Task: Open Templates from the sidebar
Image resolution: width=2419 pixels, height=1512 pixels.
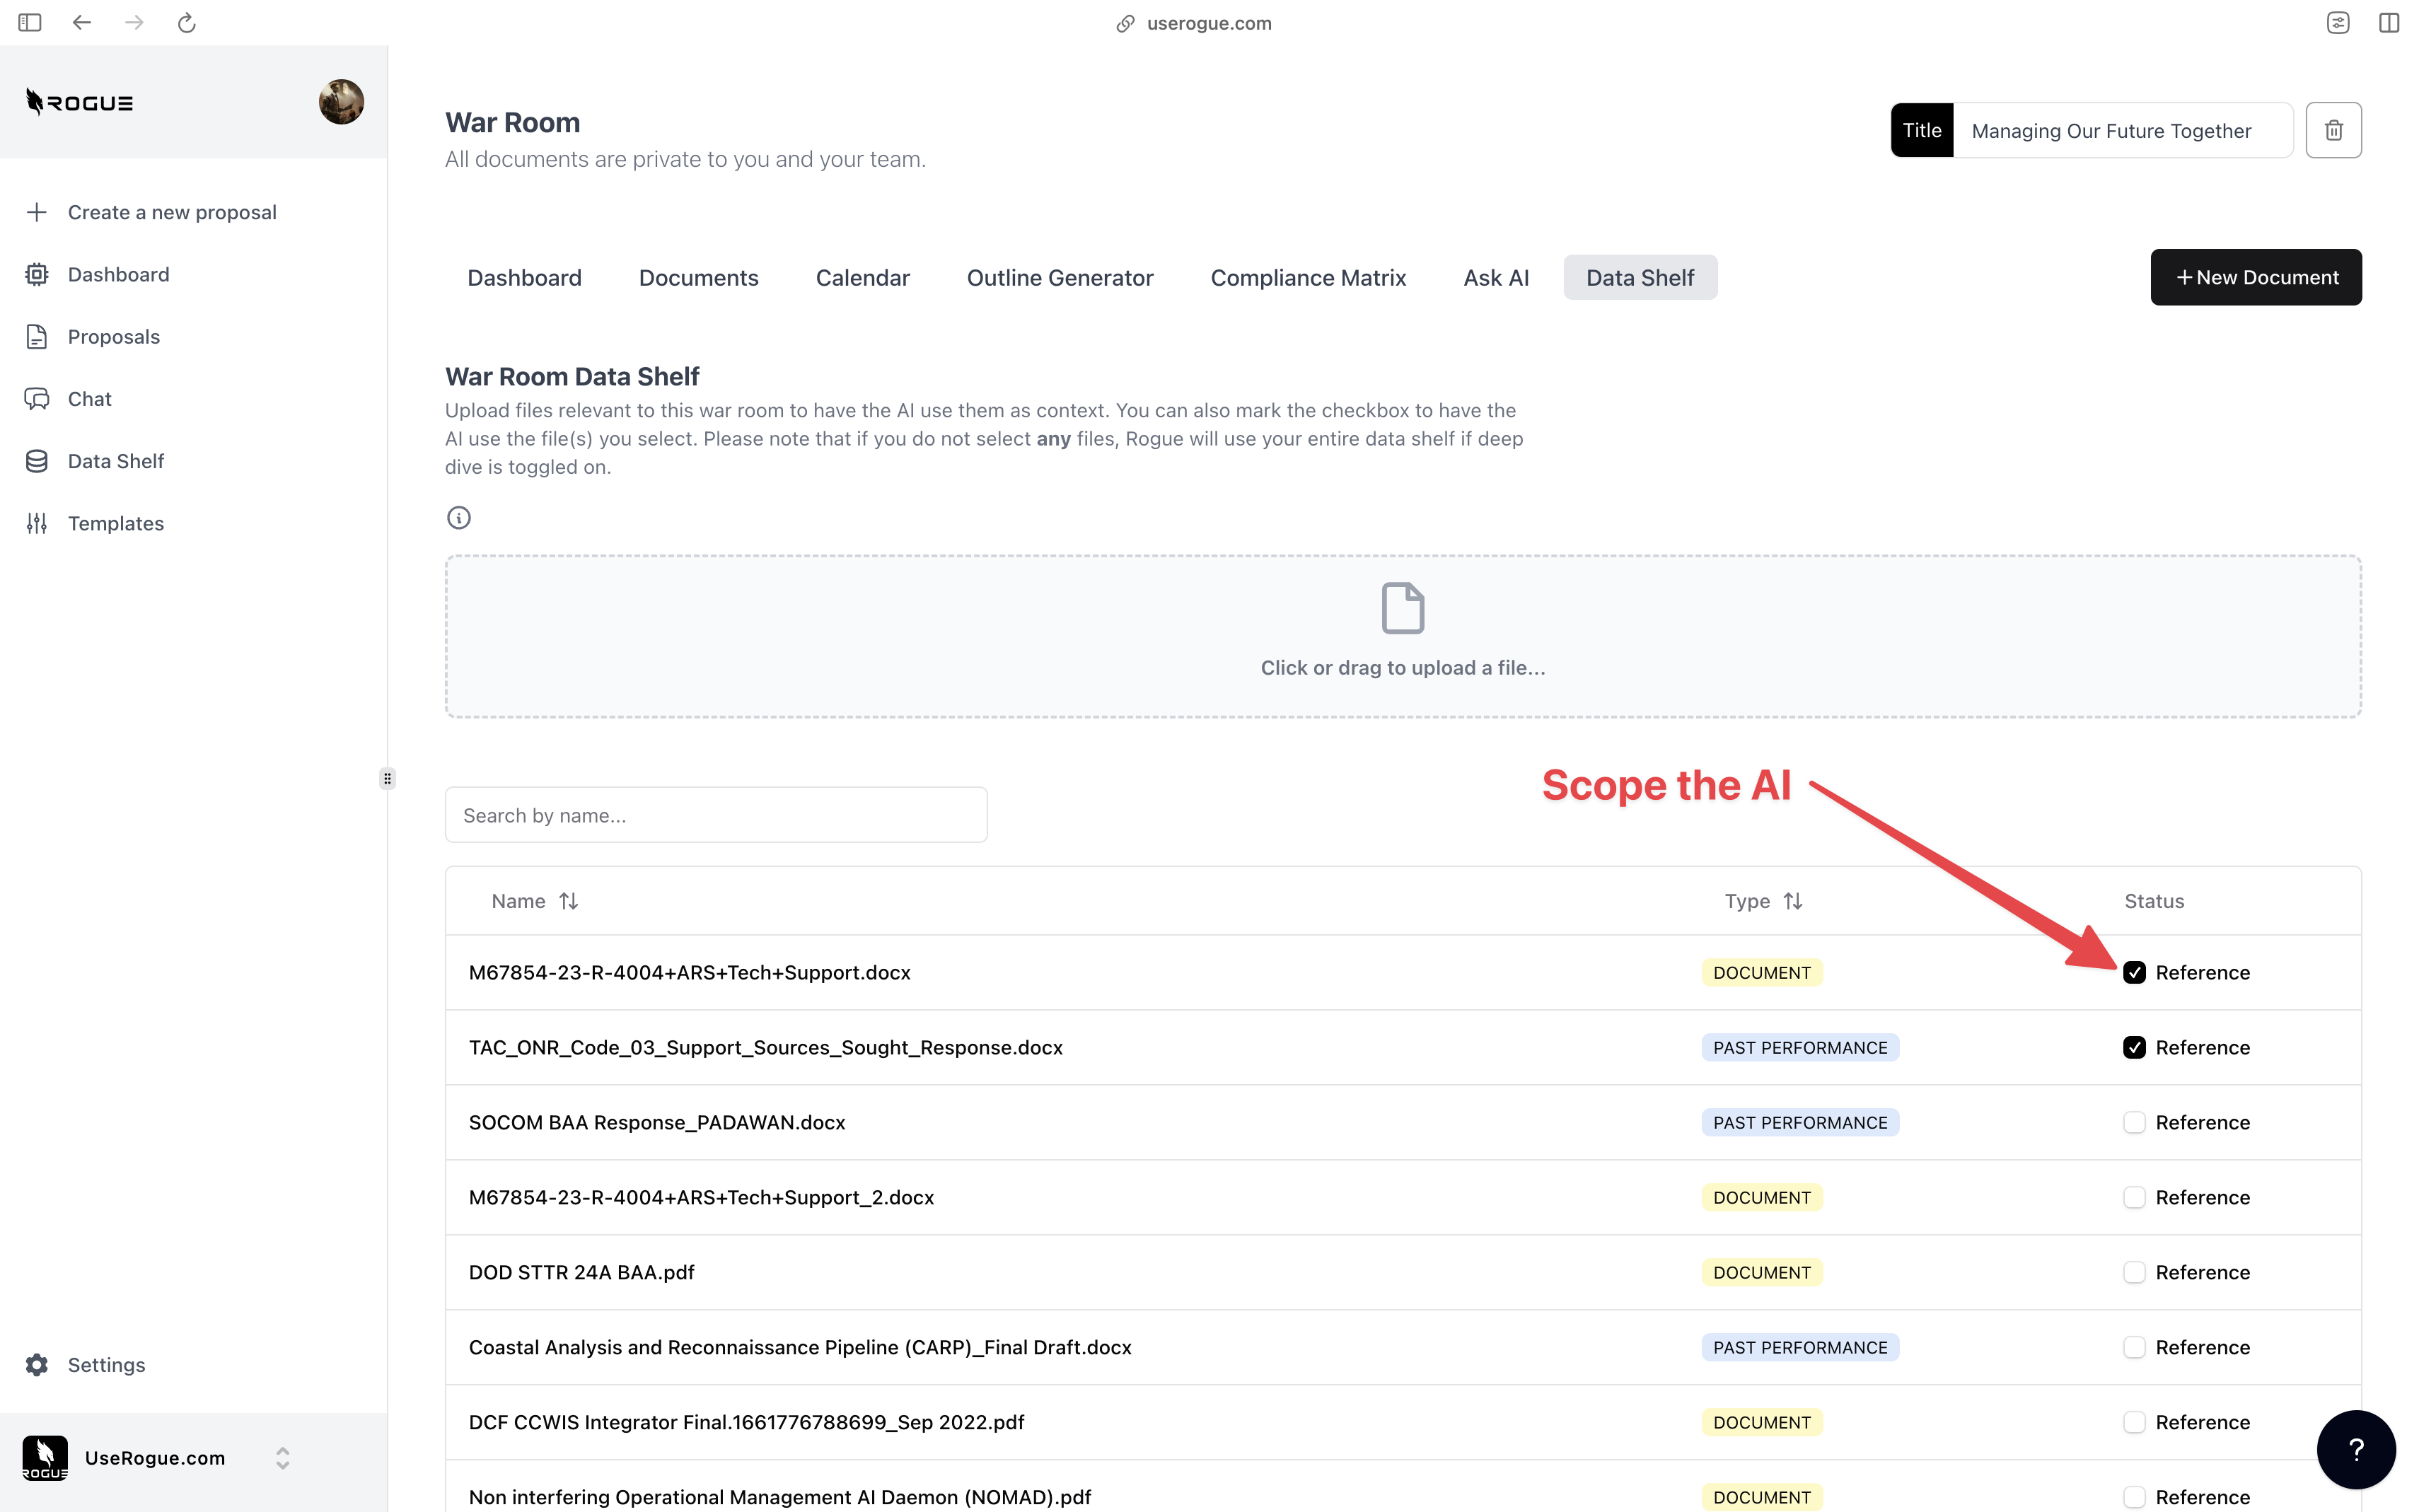Action: click(115, 523)
